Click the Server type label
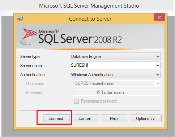This screenshot has width=175, height=137. coord(31,57)
